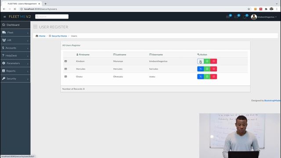Click the hercules username cell
The width and height of the screenshot is (281, 158).
point(154,69)
